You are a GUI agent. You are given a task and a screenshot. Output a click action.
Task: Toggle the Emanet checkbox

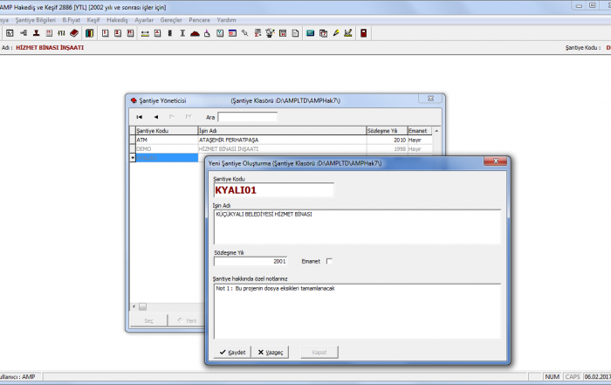pyautogui.click(x=329, y=260)
